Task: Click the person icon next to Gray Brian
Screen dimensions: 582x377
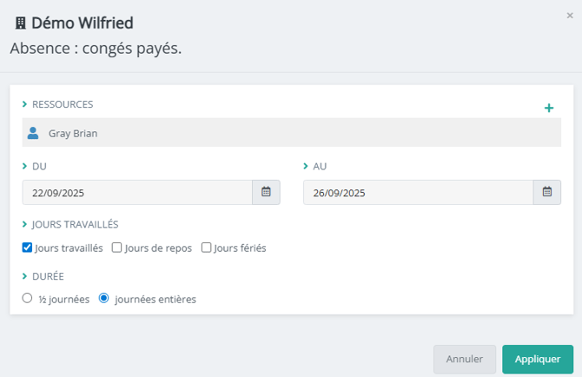Action: [33, 133]
